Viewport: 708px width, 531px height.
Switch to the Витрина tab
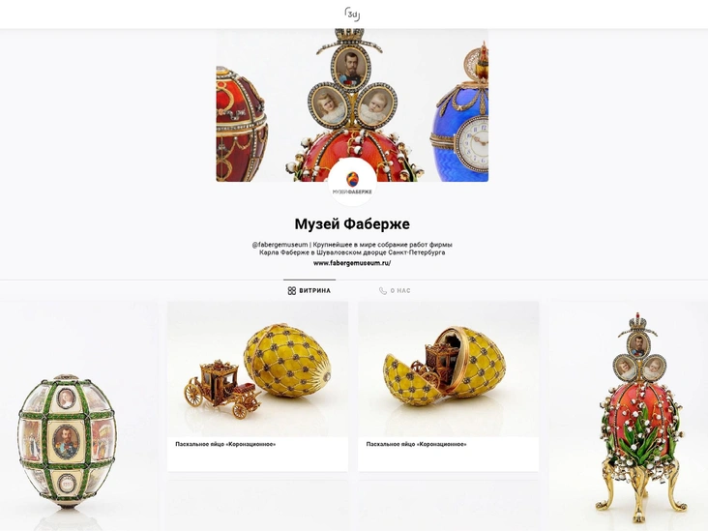click(310, 291)
